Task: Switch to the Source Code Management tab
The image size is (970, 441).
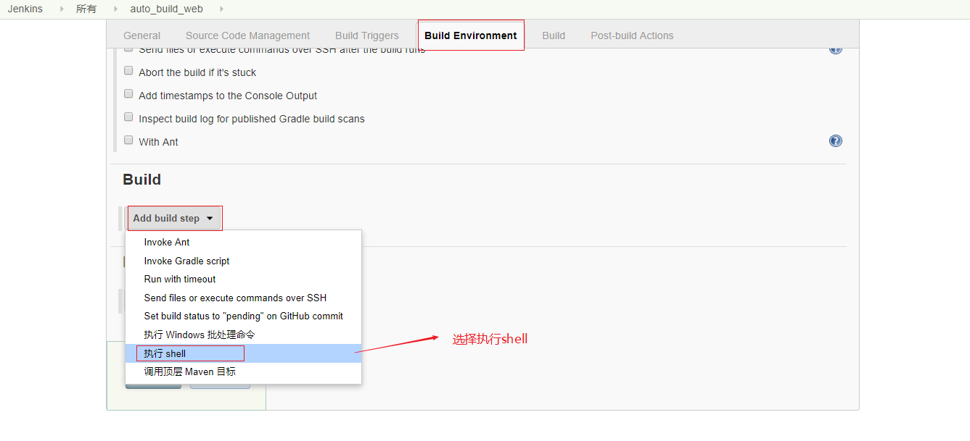Action: [x=247, y=35]
